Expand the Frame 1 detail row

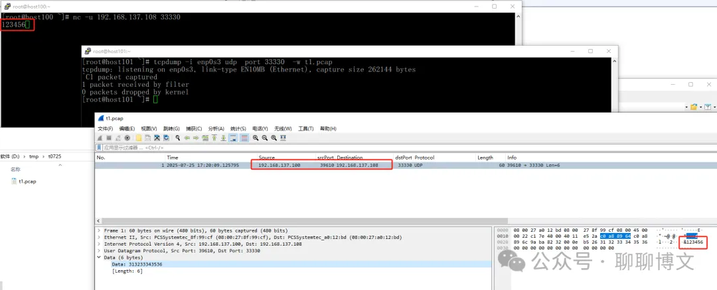pos(99,230)
